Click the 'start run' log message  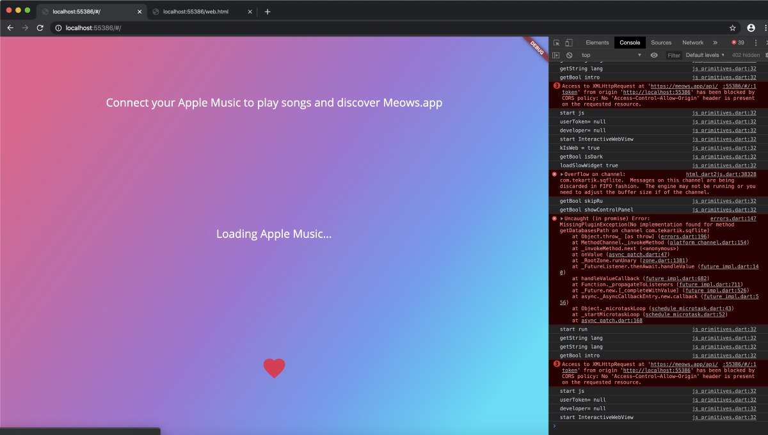[573, 329]
